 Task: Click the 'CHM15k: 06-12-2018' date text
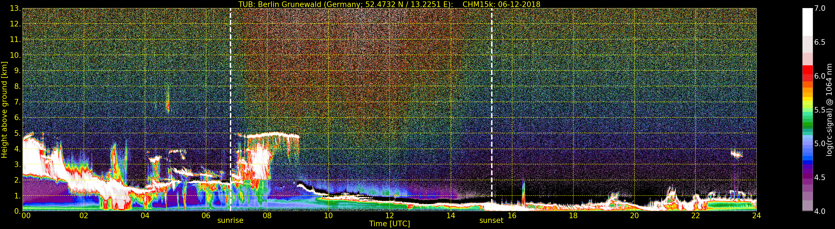(501, 4)
